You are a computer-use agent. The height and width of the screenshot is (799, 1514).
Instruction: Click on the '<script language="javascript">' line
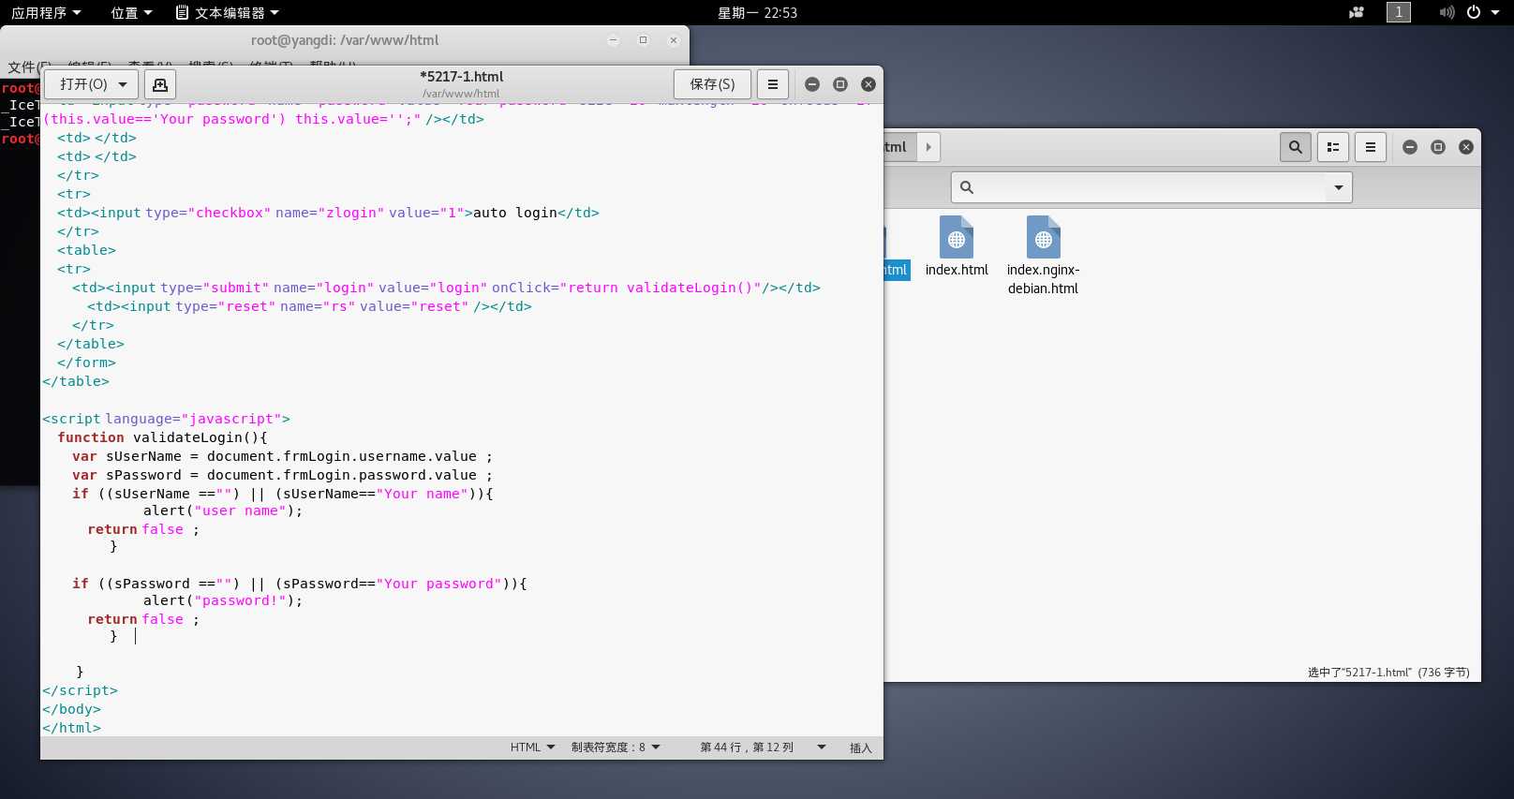pyautogui.click(x=166, y=419)
